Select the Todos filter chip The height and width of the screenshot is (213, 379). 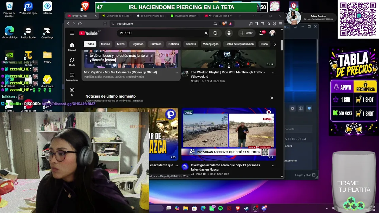pos(90,44)
